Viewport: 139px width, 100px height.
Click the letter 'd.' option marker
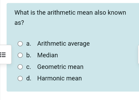click(x=29, y=78)
